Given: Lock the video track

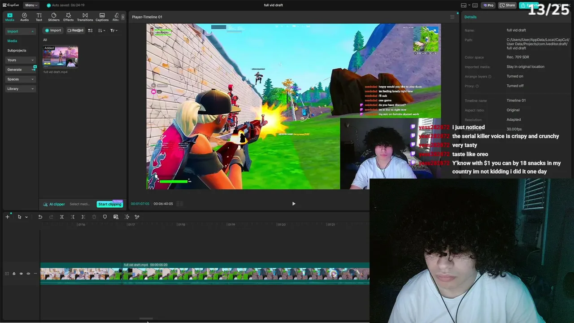Looking at the screenshot, I should coord(14,274).
